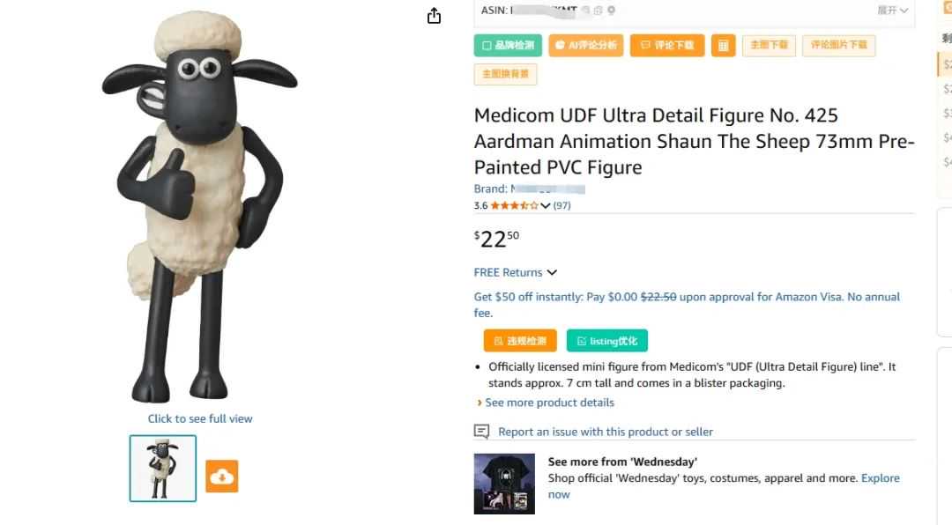Expand the See more product details section
Screen dimensions: 952x525
pos(550,403)
